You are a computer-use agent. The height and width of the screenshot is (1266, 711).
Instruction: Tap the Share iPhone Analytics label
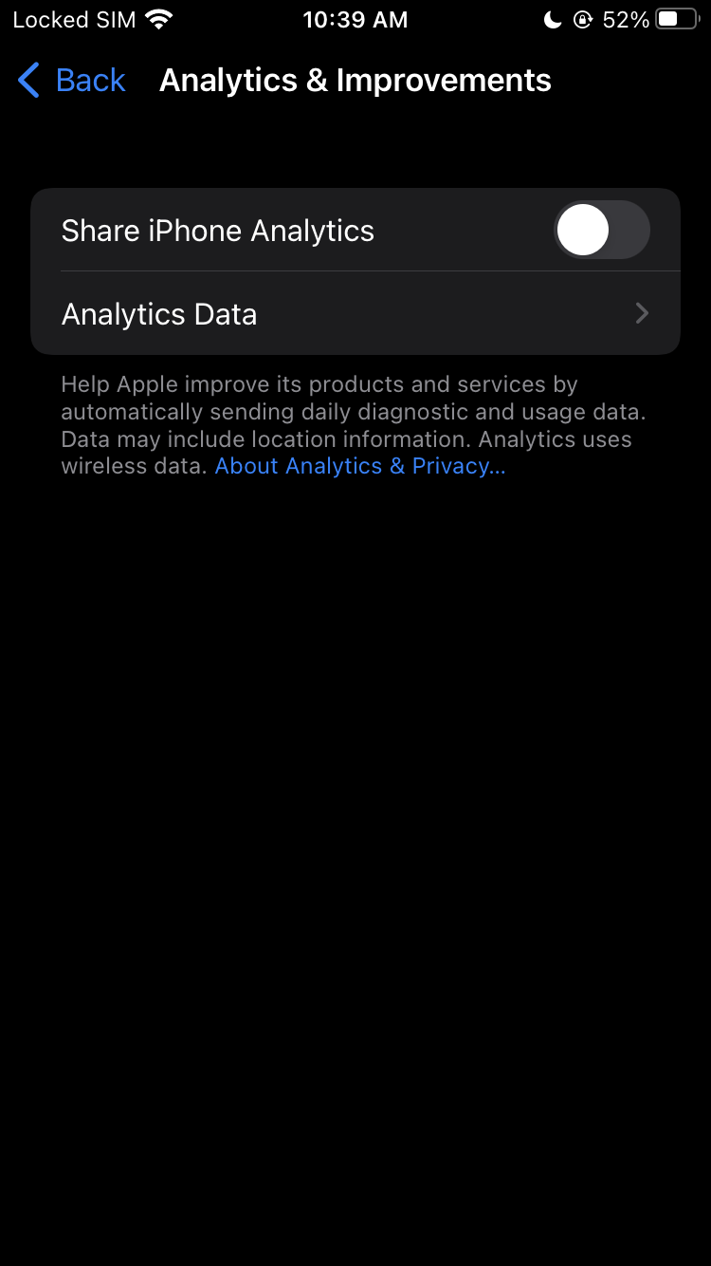tap(217, 231)
